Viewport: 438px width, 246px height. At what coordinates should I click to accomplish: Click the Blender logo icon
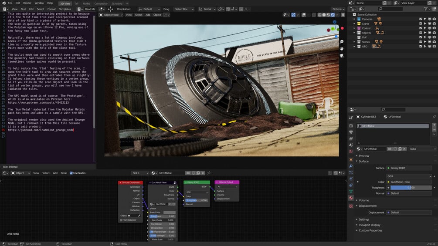[x=3, y=3]
